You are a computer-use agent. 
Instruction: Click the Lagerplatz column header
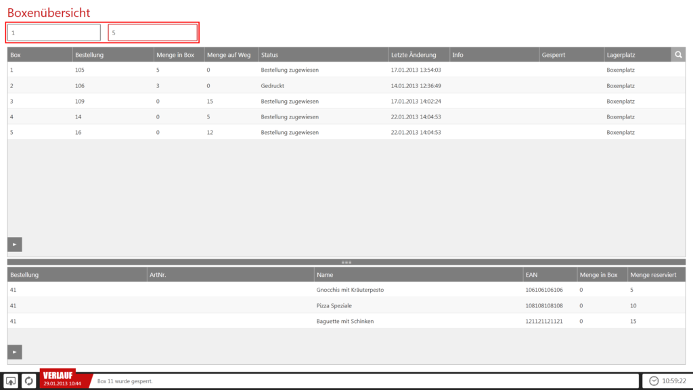(x=636, y=55)
